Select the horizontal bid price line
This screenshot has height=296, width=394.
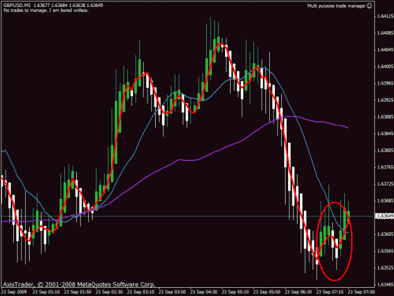[x=188, y=216]
